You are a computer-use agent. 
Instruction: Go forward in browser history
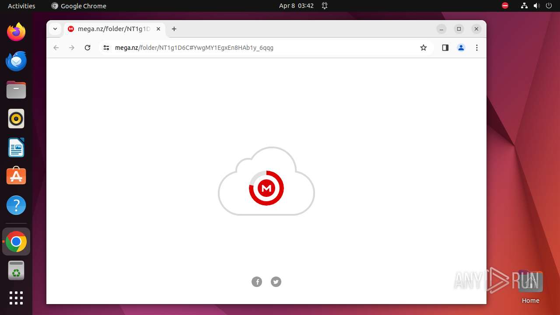[x=72, y=48]
